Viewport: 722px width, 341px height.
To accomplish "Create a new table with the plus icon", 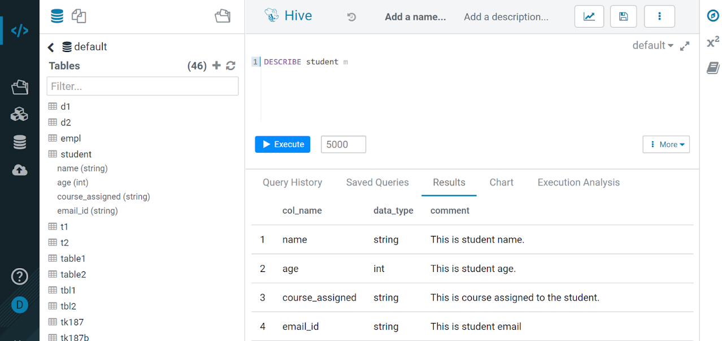I will 216,66.
